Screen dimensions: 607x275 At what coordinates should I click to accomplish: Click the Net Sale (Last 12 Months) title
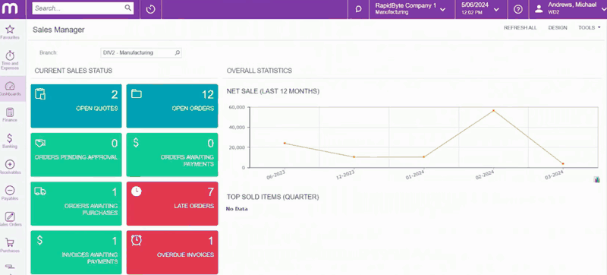(x=273, y=91)
